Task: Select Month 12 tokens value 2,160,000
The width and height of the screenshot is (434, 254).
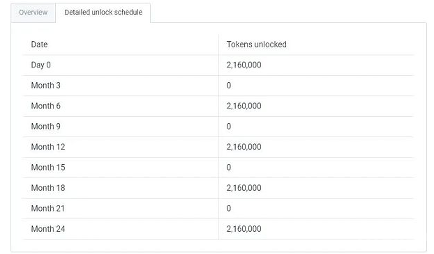Action: tap(244, 147)
